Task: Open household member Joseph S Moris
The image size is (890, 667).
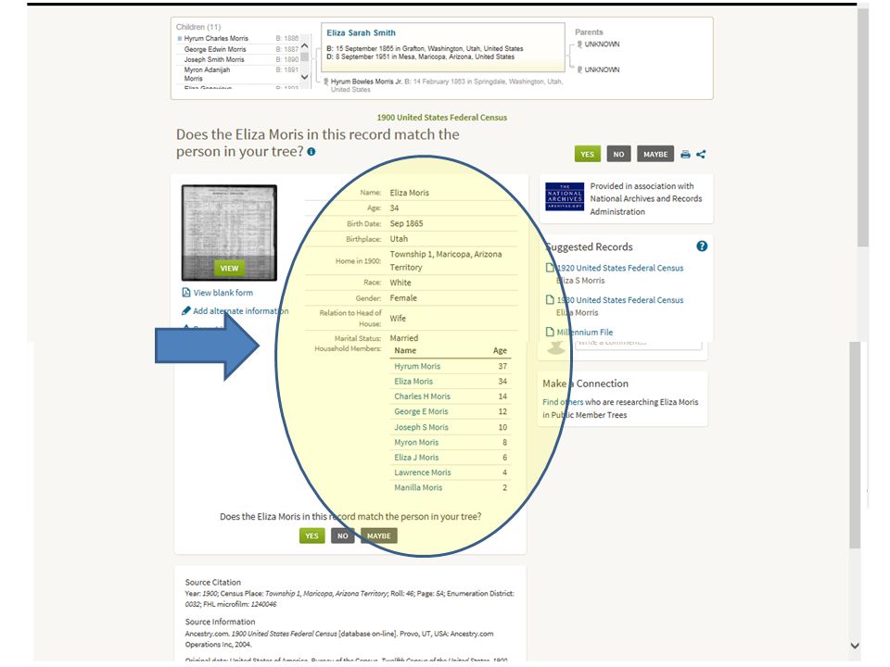Action: (421, 427)
